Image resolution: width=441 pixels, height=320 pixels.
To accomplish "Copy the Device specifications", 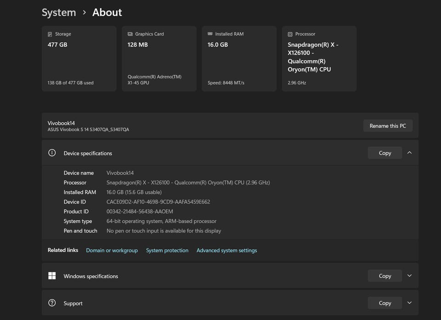I will click(x=385, y=153).
